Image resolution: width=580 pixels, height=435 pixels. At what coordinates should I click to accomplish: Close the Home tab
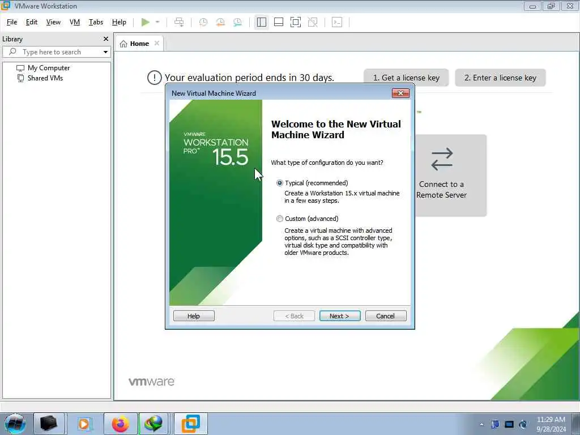tap(157, 43)
